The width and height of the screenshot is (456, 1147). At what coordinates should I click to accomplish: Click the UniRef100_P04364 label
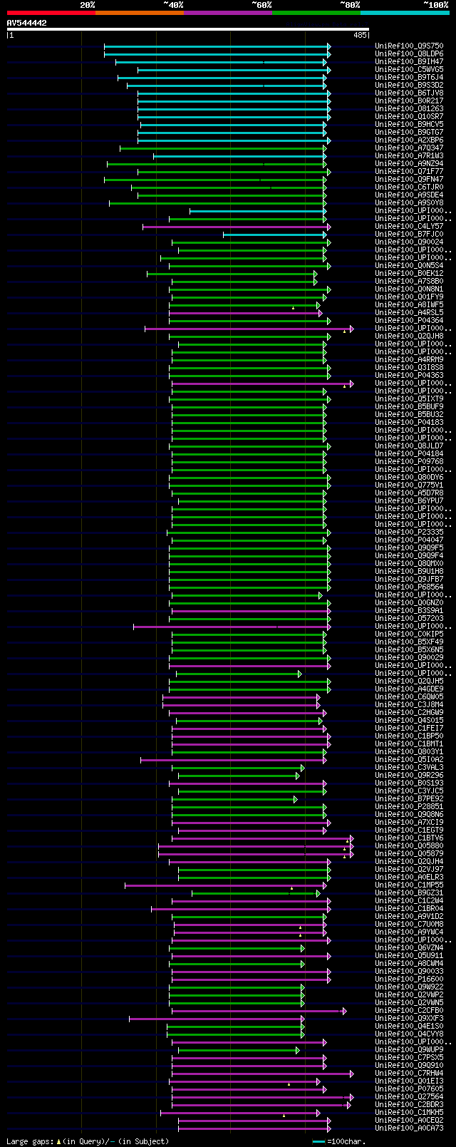click(x=409, y=321)
